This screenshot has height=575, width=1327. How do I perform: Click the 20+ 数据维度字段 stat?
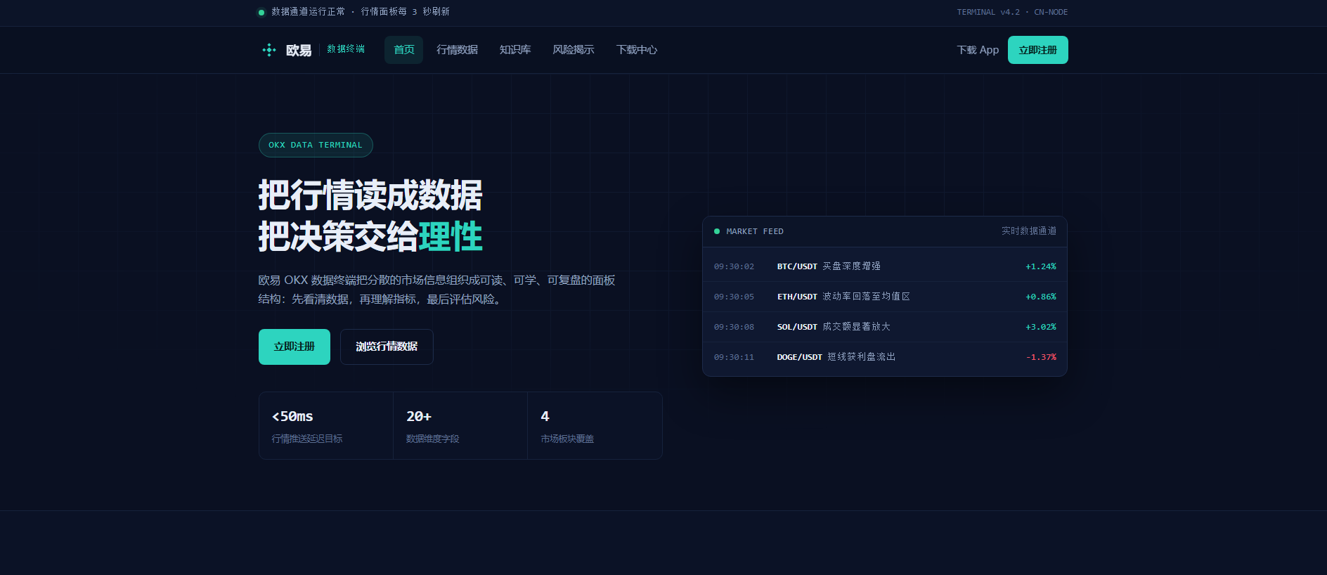click(460, 425)
